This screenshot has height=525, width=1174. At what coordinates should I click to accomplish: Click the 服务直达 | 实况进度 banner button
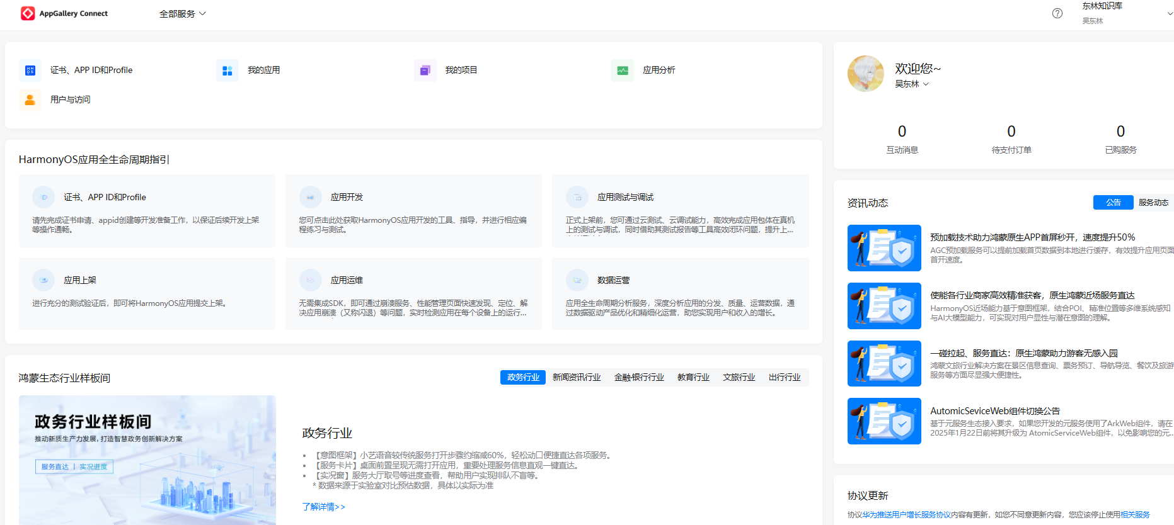74,466
